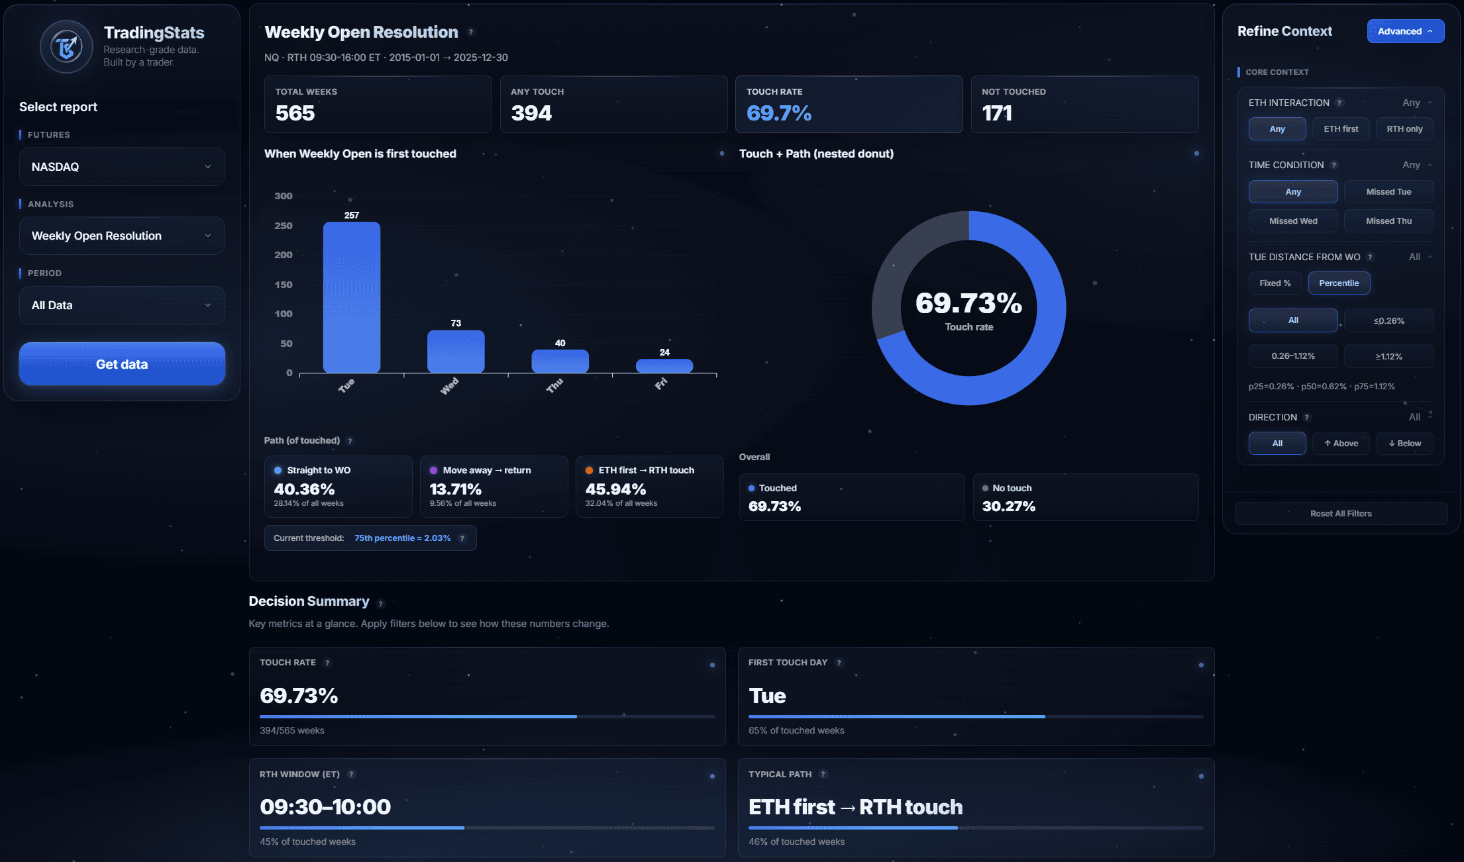Screen dimensions: 1464x862
Task: Click Reset All Filters button
Action: tap(1341, 514)
